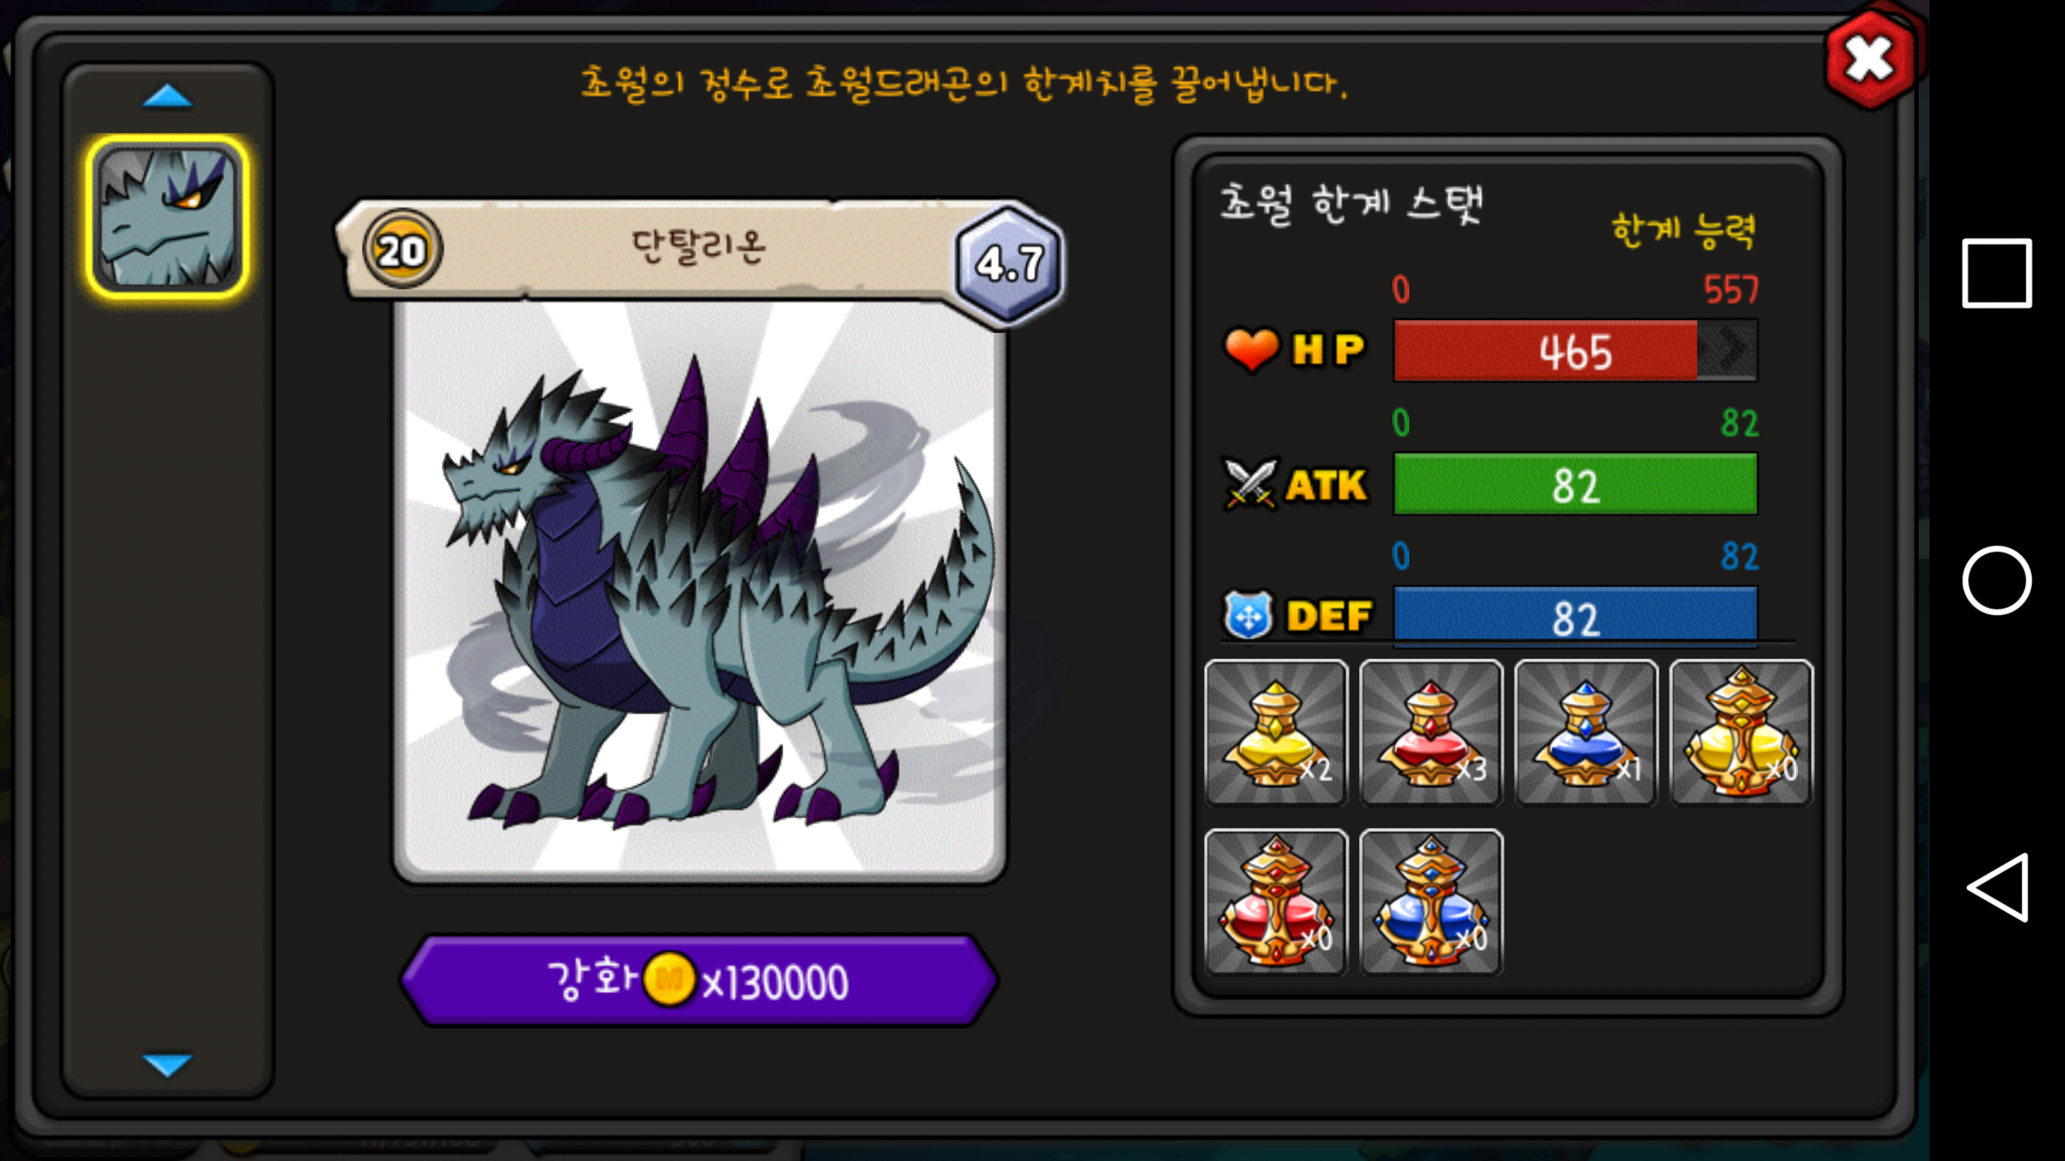Close the transcendence panel with red X
Screen dimensions: 2065x1161
click(x=1870, y=60)
